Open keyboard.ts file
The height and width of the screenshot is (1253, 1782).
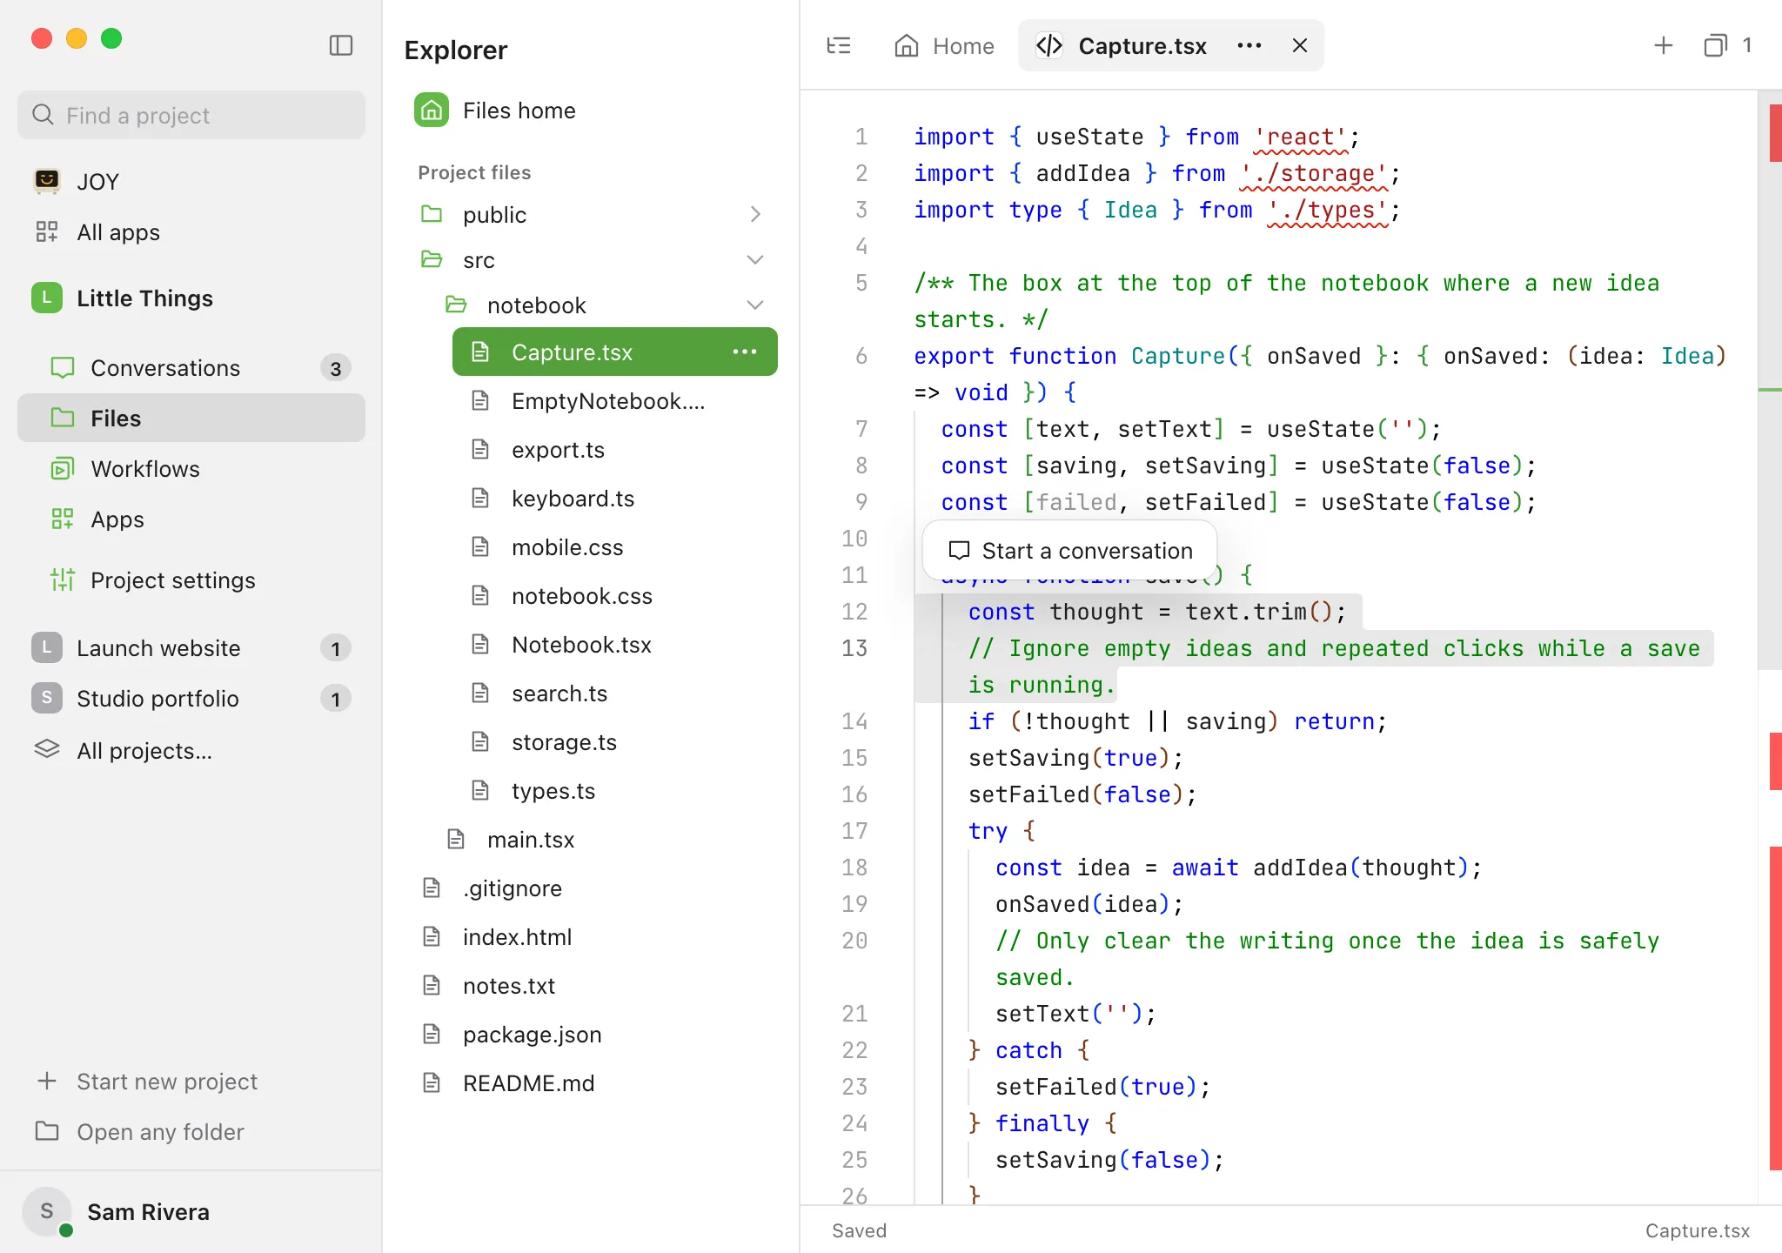[614, 498]
